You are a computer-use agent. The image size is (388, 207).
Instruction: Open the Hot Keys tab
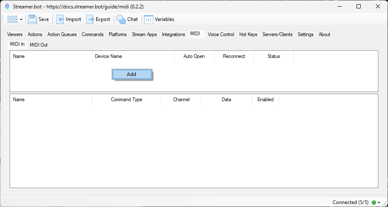tap(248, 34)
